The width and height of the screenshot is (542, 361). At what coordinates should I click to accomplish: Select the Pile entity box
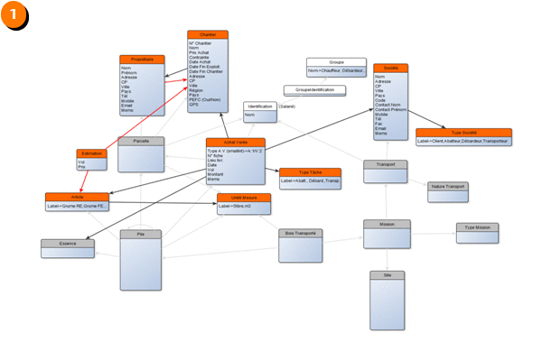[140, 259]
